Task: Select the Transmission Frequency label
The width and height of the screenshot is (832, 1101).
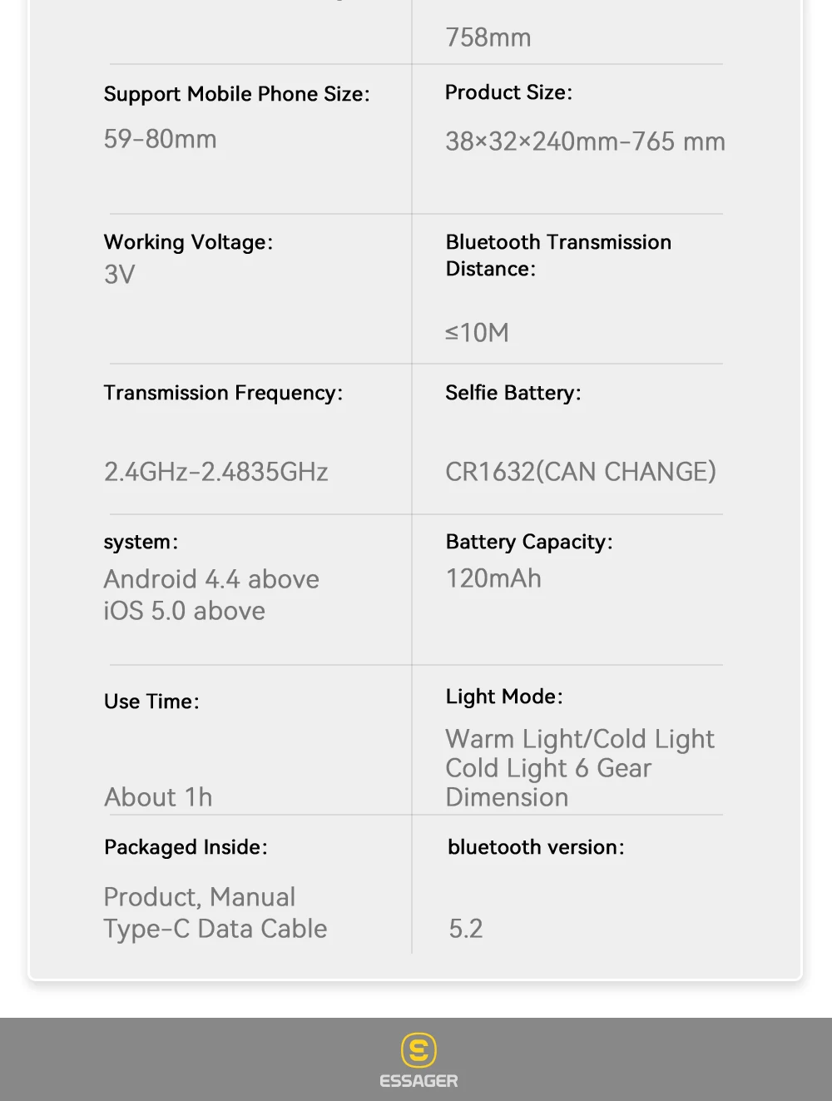Action: click(x=223, y=393)
